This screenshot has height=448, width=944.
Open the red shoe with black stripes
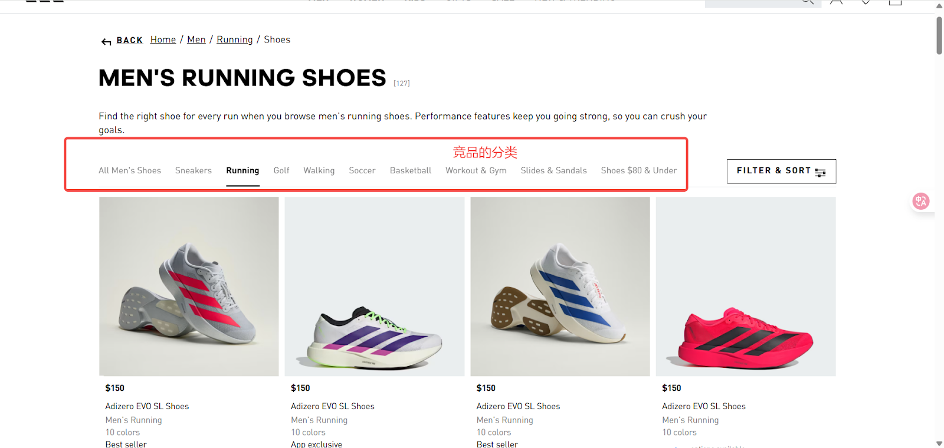[x=746, y=286]
